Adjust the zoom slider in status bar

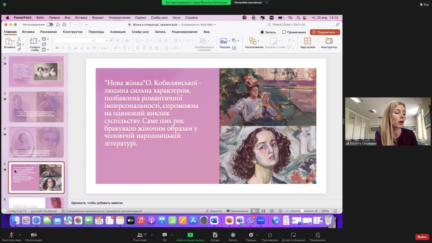click(302, 211)
